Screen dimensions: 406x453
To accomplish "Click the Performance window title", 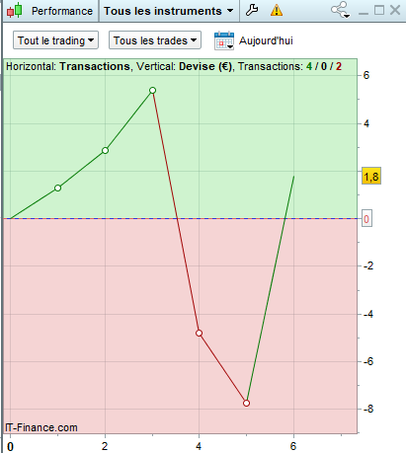I will (x=62, y=11).
